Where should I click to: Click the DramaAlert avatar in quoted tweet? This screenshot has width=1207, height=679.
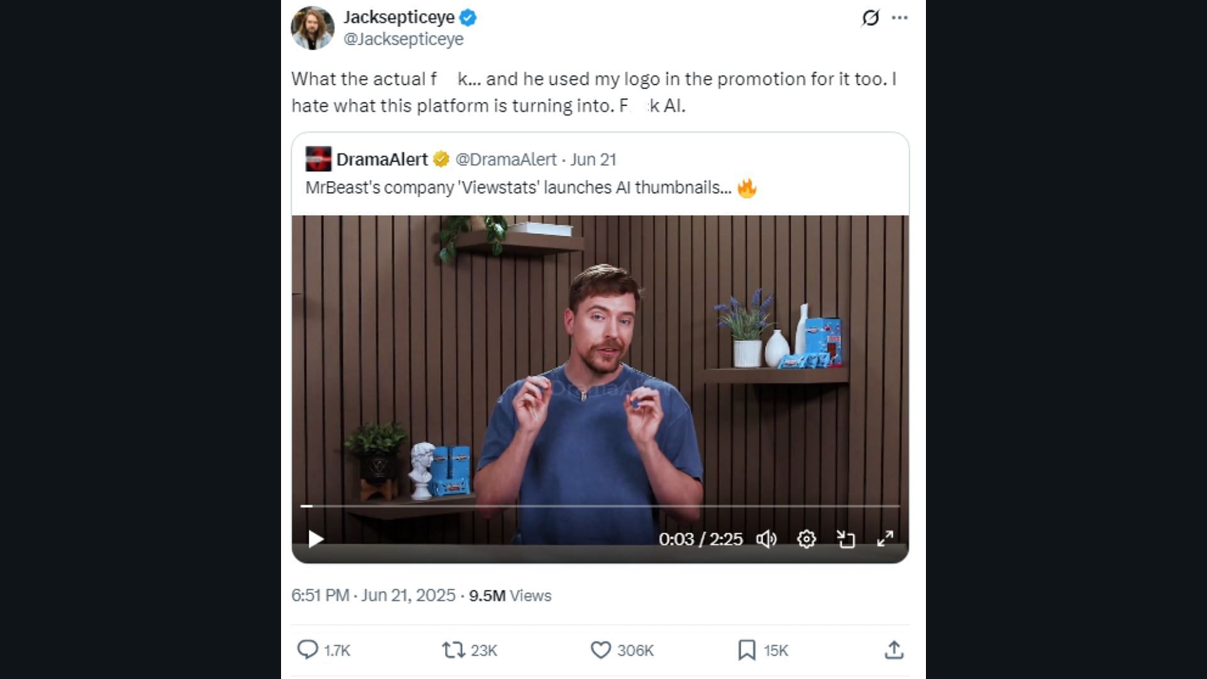pyautogui.click(x=318, y=159)
